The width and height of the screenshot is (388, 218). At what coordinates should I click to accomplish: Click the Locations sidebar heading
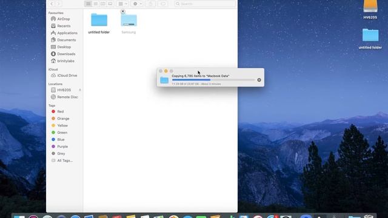[55, 84]
